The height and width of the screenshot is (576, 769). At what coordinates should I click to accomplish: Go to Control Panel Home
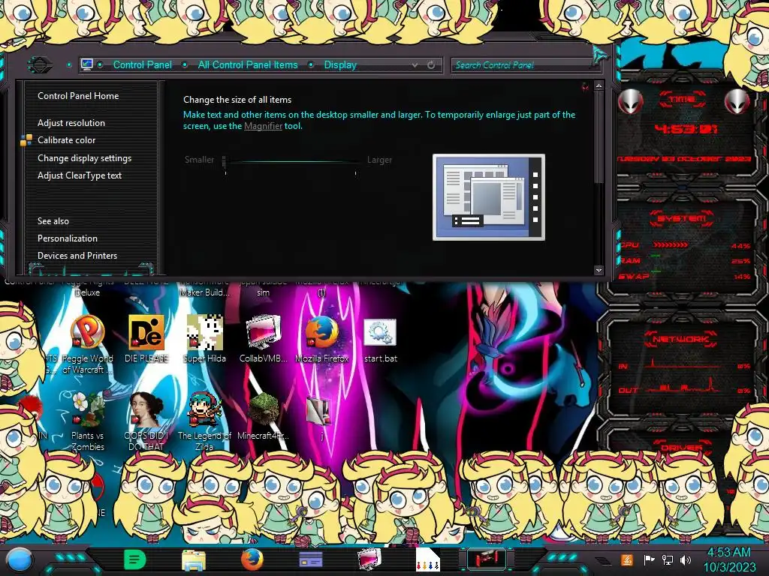pyautogui.click(x=78, y=96)
